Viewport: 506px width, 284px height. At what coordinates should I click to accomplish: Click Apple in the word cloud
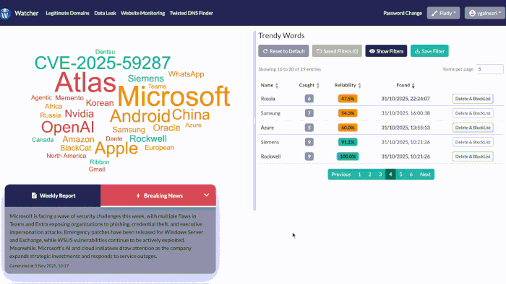(x=116, y=148)
